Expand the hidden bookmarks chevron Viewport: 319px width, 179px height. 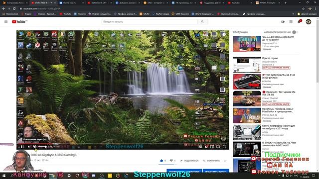click(293, 14)
